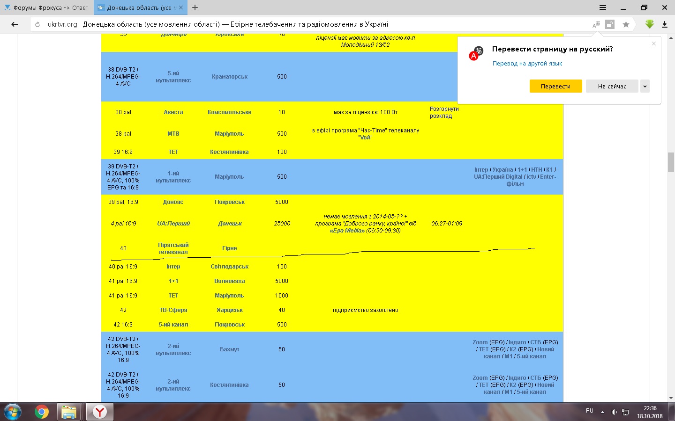The image size is (675, 421).
Task: Click the scrollbar down arrow
Action: coord(671,398)
